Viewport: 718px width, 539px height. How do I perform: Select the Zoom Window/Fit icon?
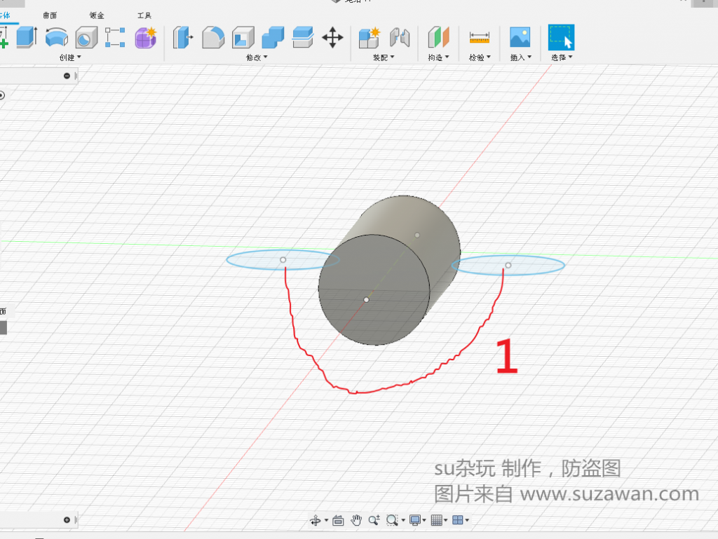[391, 520]
